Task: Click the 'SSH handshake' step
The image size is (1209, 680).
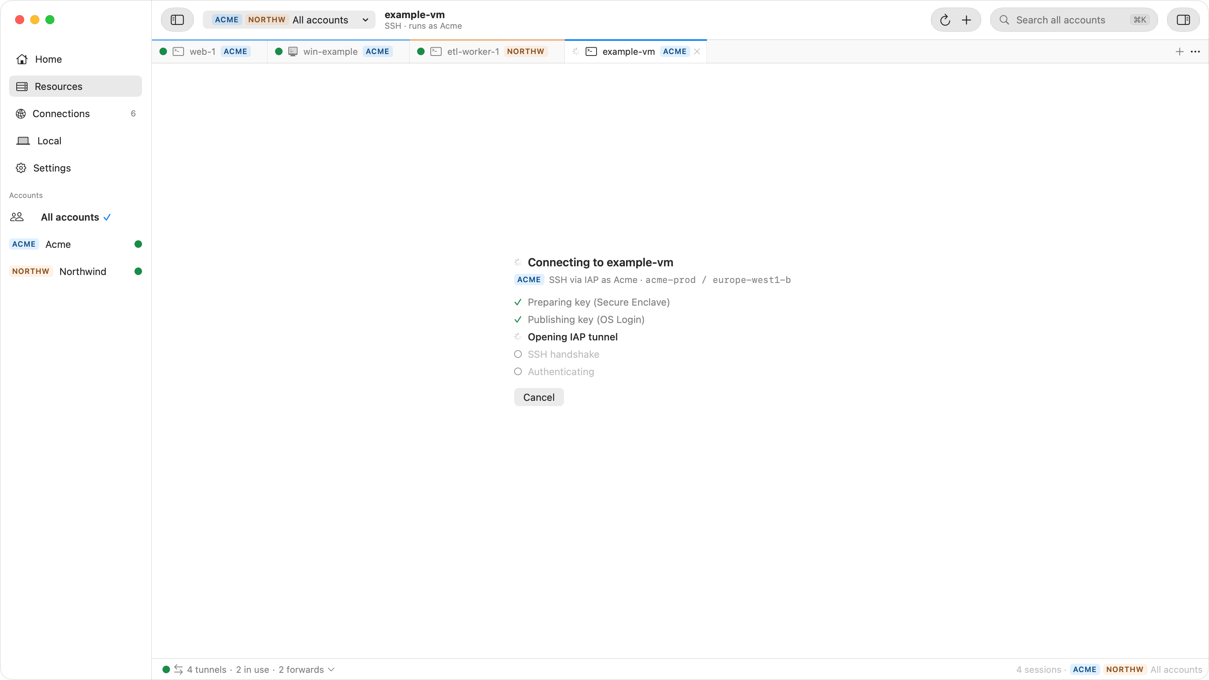Action: click(x=563, y=354)
